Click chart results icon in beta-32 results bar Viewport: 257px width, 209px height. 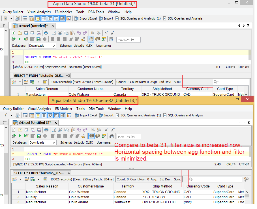[14, 179]
